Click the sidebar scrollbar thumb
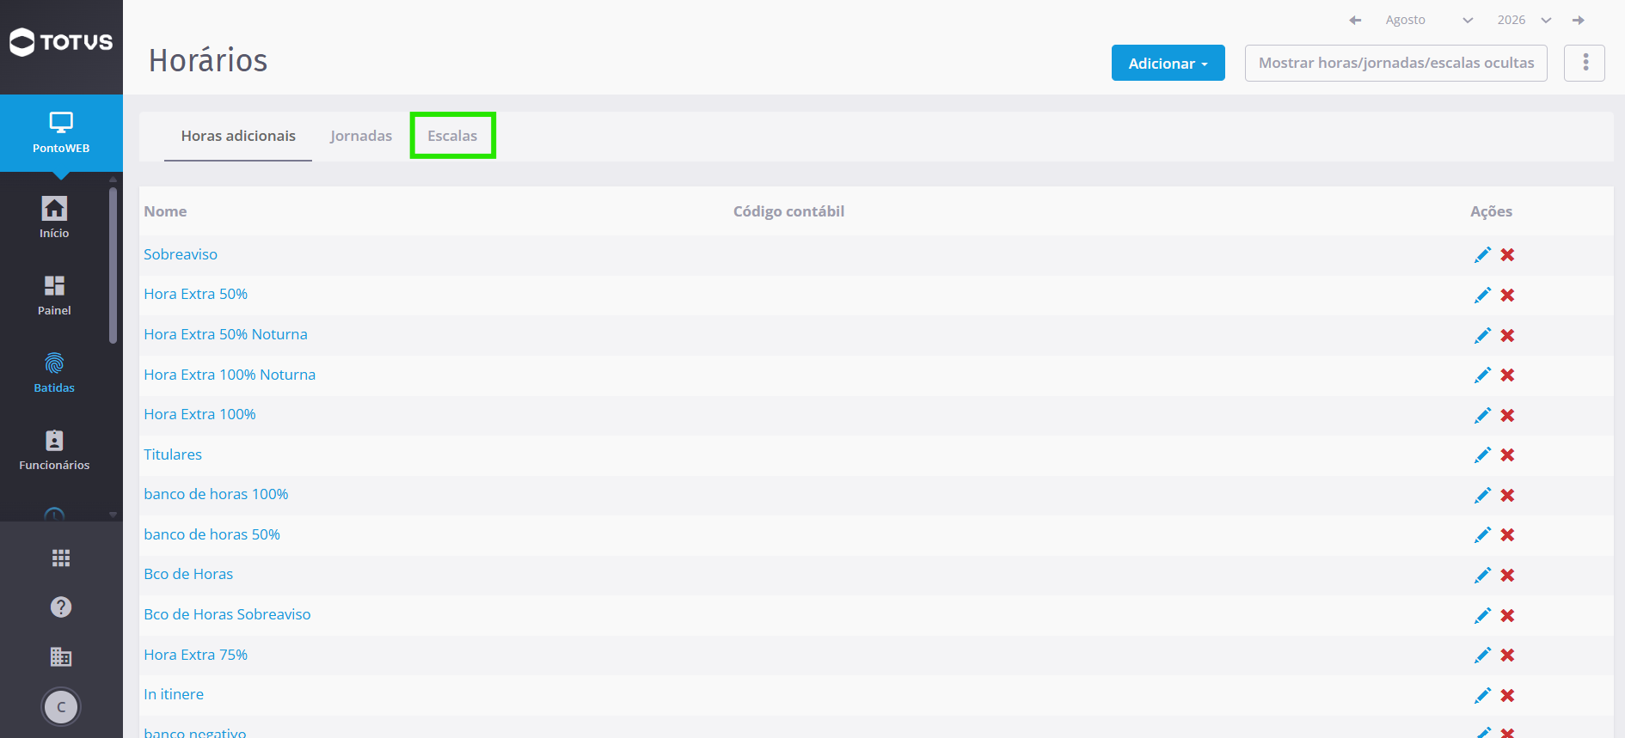 113,265
